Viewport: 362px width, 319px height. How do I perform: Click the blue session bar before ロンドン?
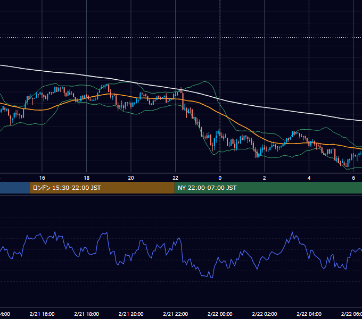click(15, 188)
